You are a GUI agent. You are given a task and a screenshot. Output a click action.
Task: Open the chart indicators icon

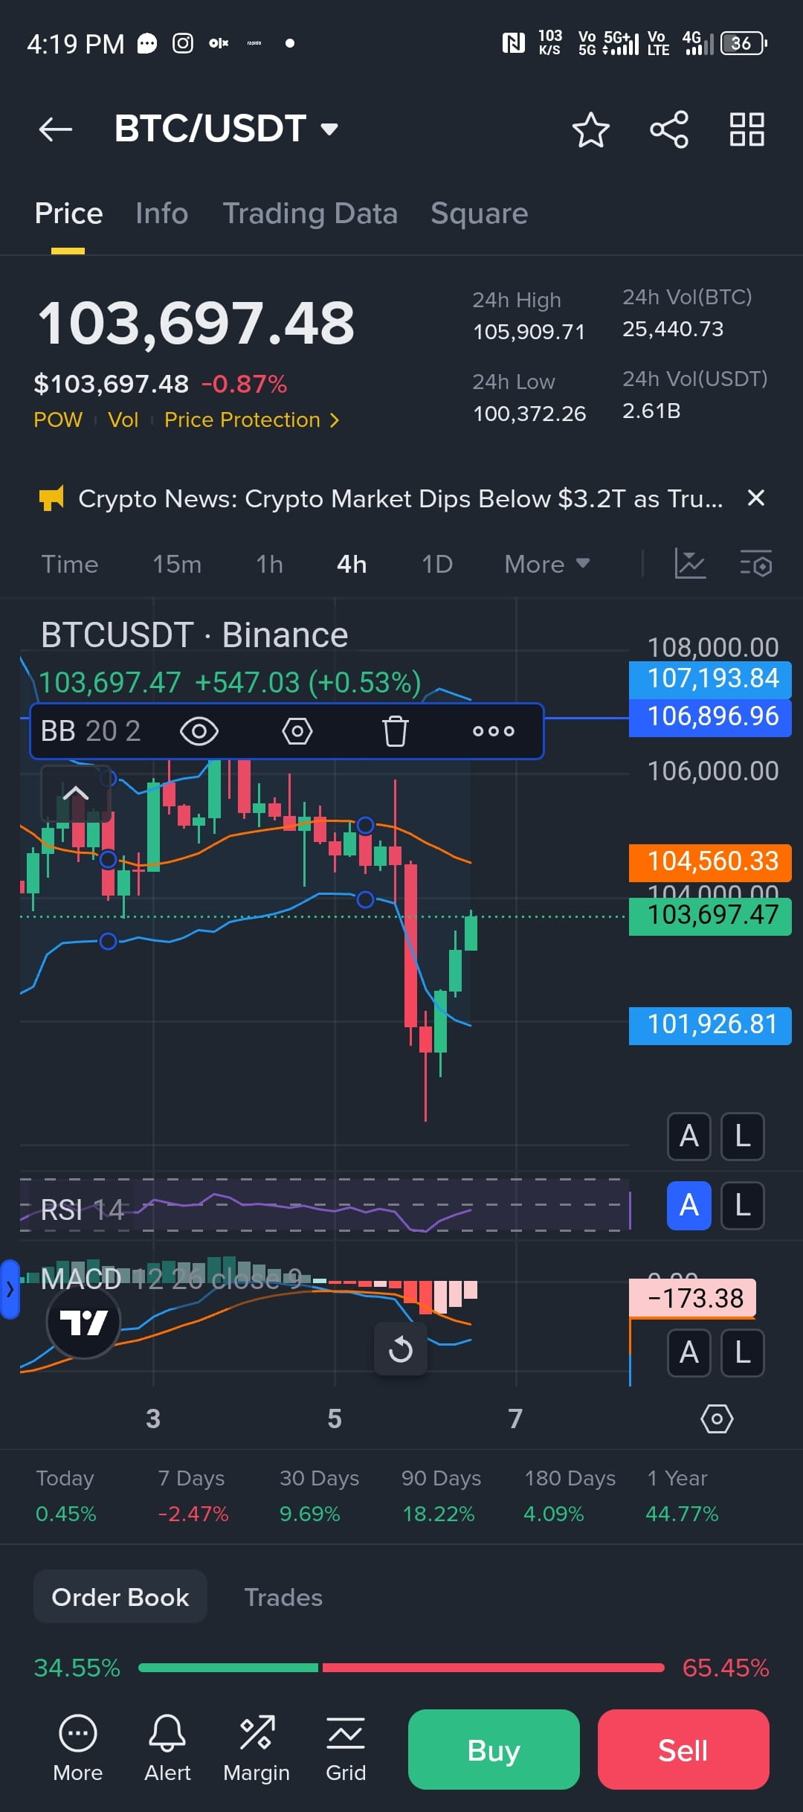tap(690, 564)
